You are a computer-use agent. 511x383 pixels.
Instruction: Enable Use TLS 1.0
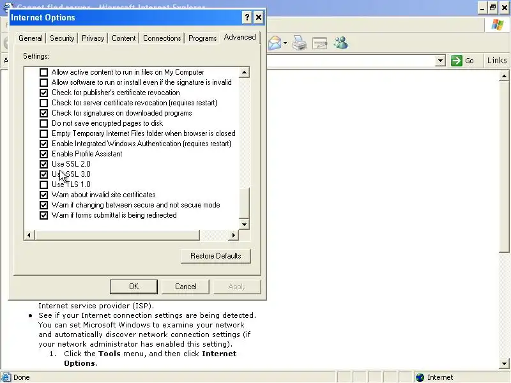[x=43, y=184]
